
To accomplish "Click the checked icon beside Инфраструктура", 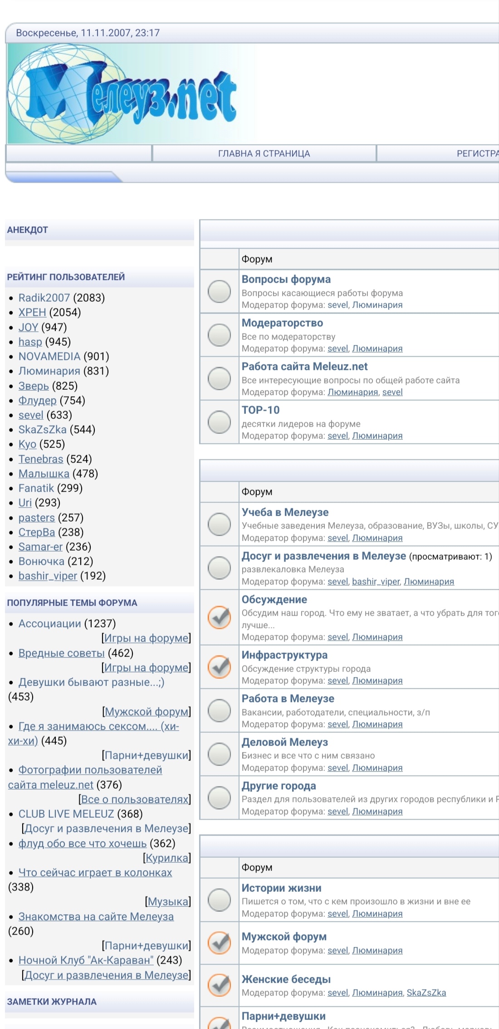I will [219, 667].
